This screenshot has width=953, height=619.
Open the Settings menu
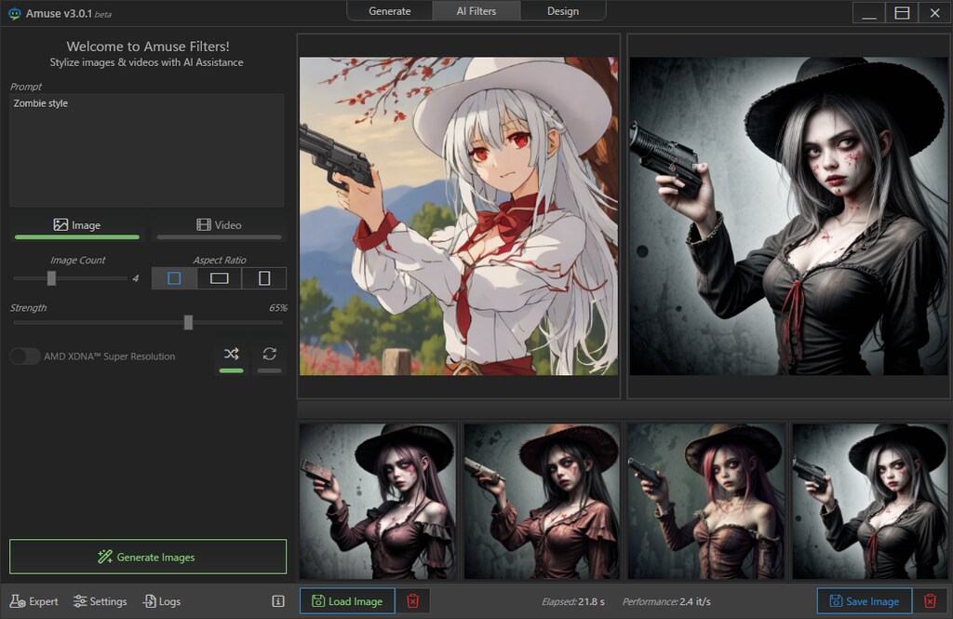pos(100,601)
